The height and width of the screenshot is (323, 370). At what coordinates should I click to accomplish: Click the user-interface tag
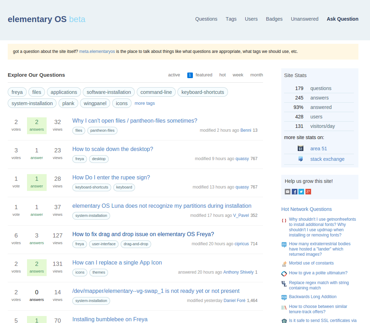pos(104,244)
